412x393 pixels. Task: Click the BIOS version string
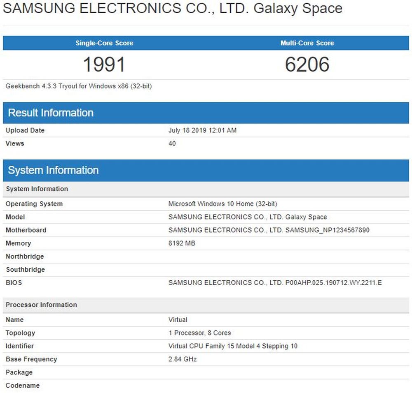click(275, 282)
